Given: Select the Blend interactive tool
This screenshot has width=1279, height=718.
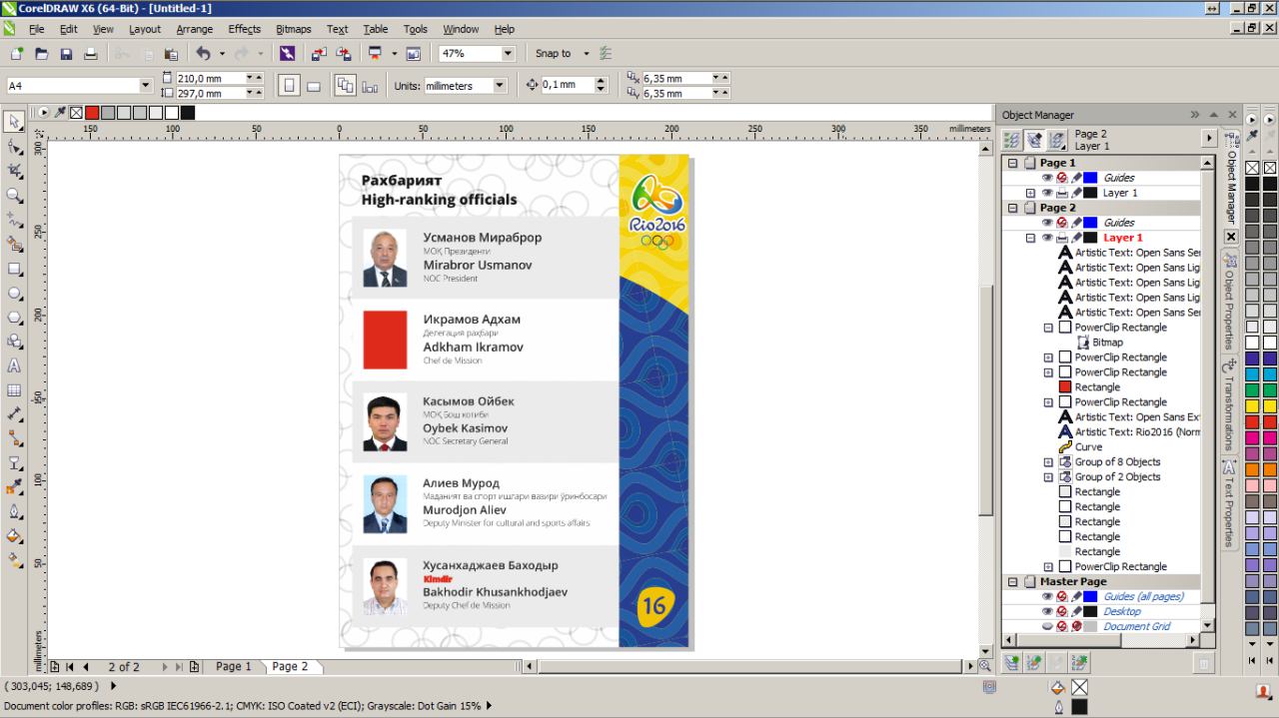Looking at the screenshot, I should [14, 463].
